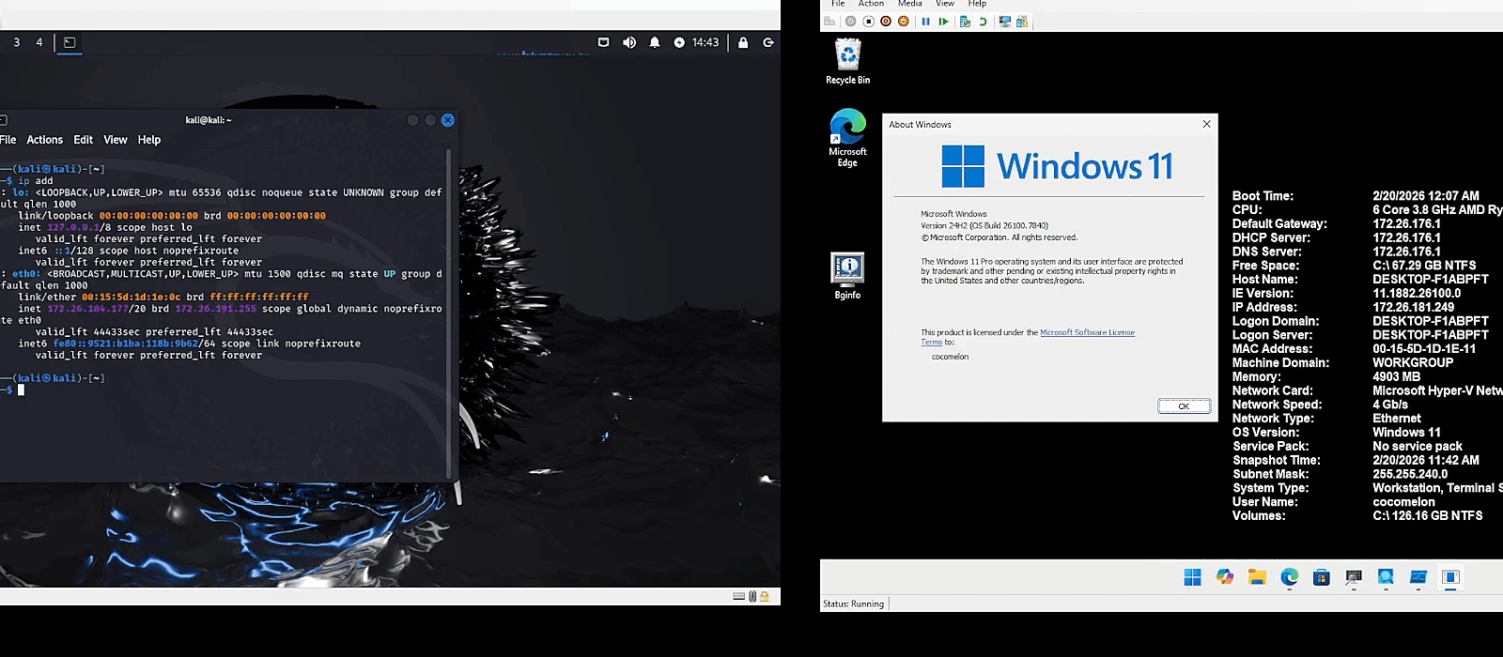Switch to Kali workspace 4
The height and width of the screenshot is (657, 1503).
(39, 42)
